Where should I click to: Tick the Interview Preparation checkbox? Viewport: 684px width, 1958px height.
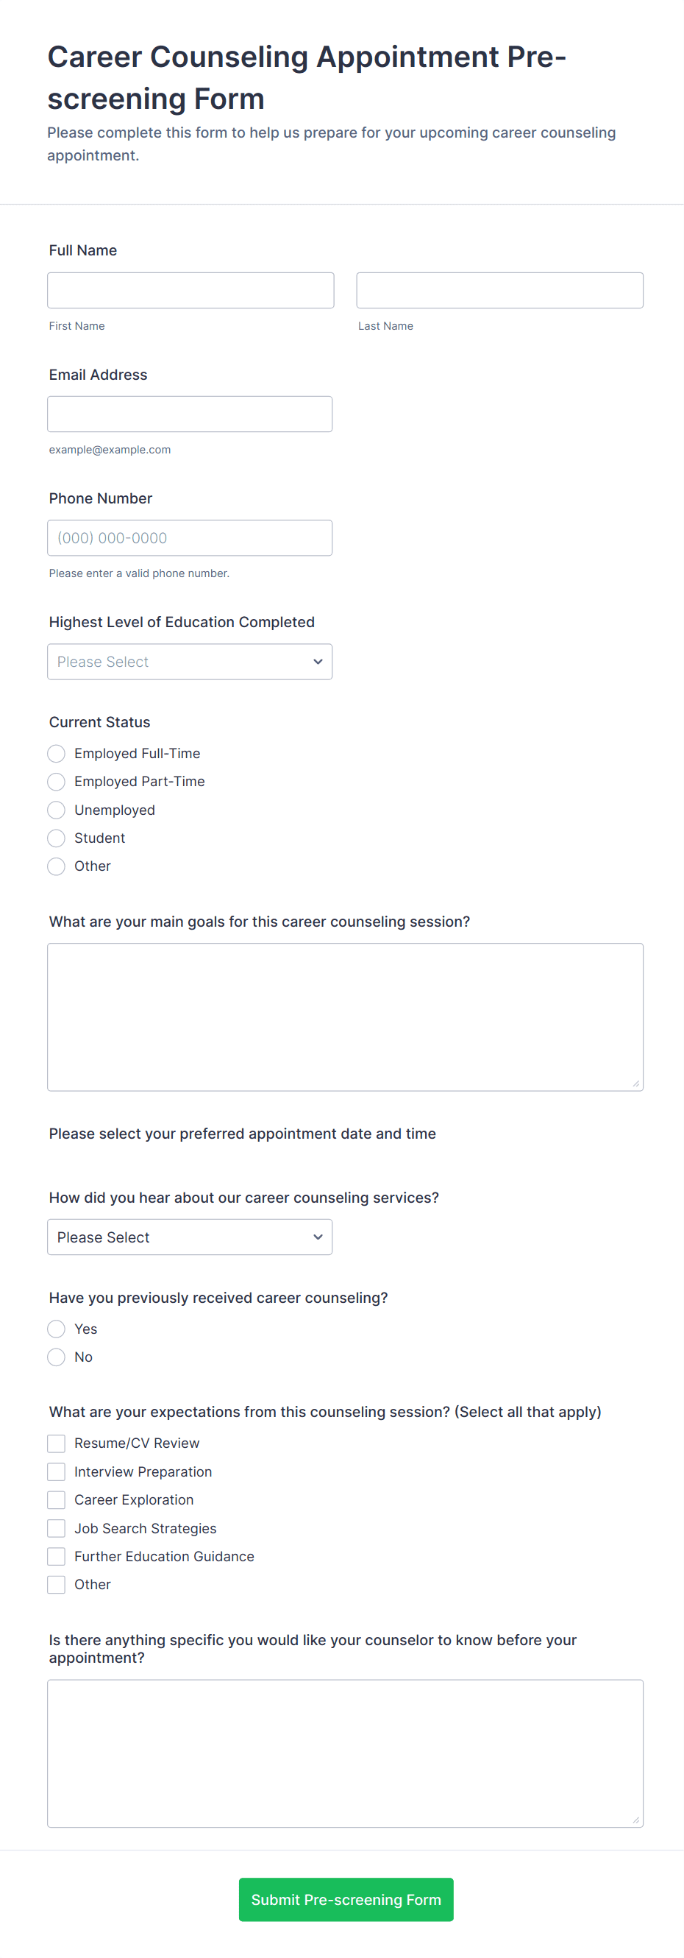click(56, 1471)
